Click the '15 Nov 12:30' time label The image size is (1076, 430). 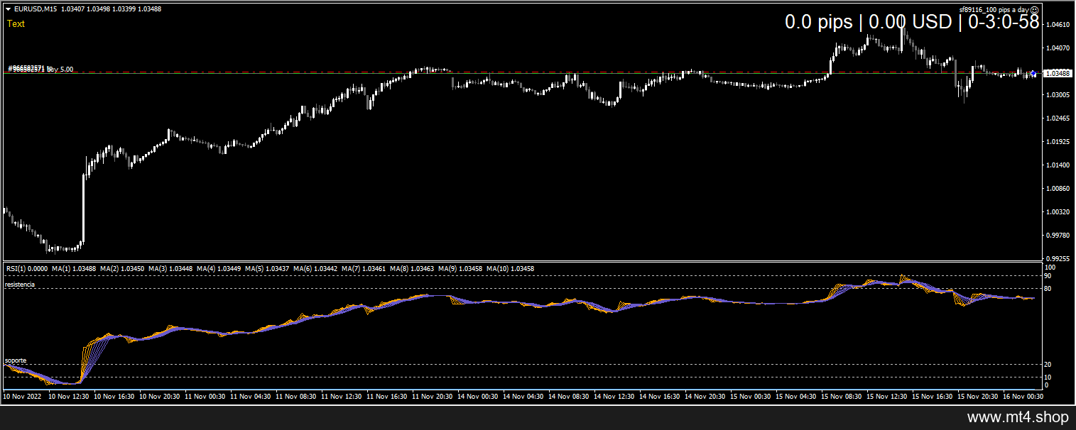[886, 397]
